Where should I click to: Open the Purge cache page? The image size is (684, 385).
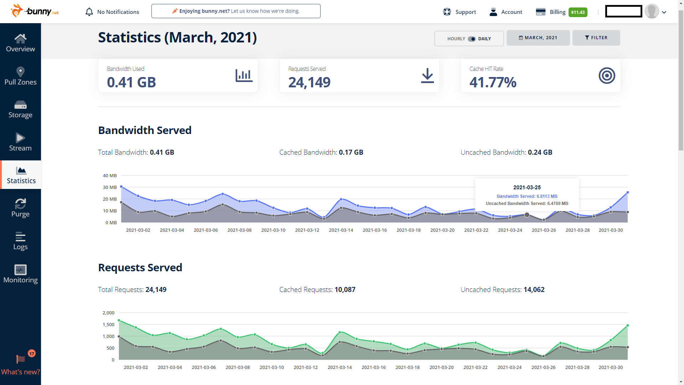point(20,208)
